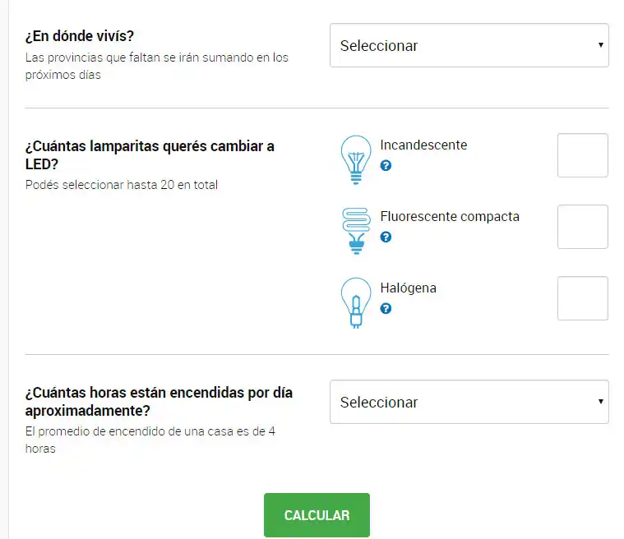This screenshot has width=624, height=539.
Task: Click the "¿En dónde vivís?" heading
Action: 79,39
